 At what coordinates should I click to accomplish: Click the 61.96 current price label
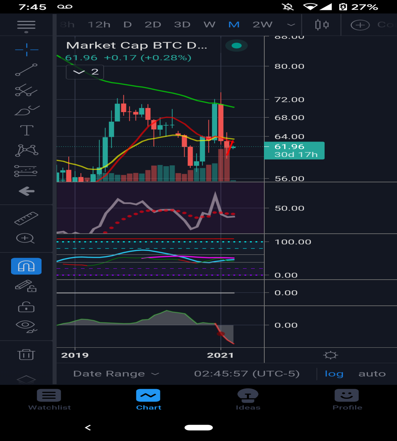pos(294,150)
